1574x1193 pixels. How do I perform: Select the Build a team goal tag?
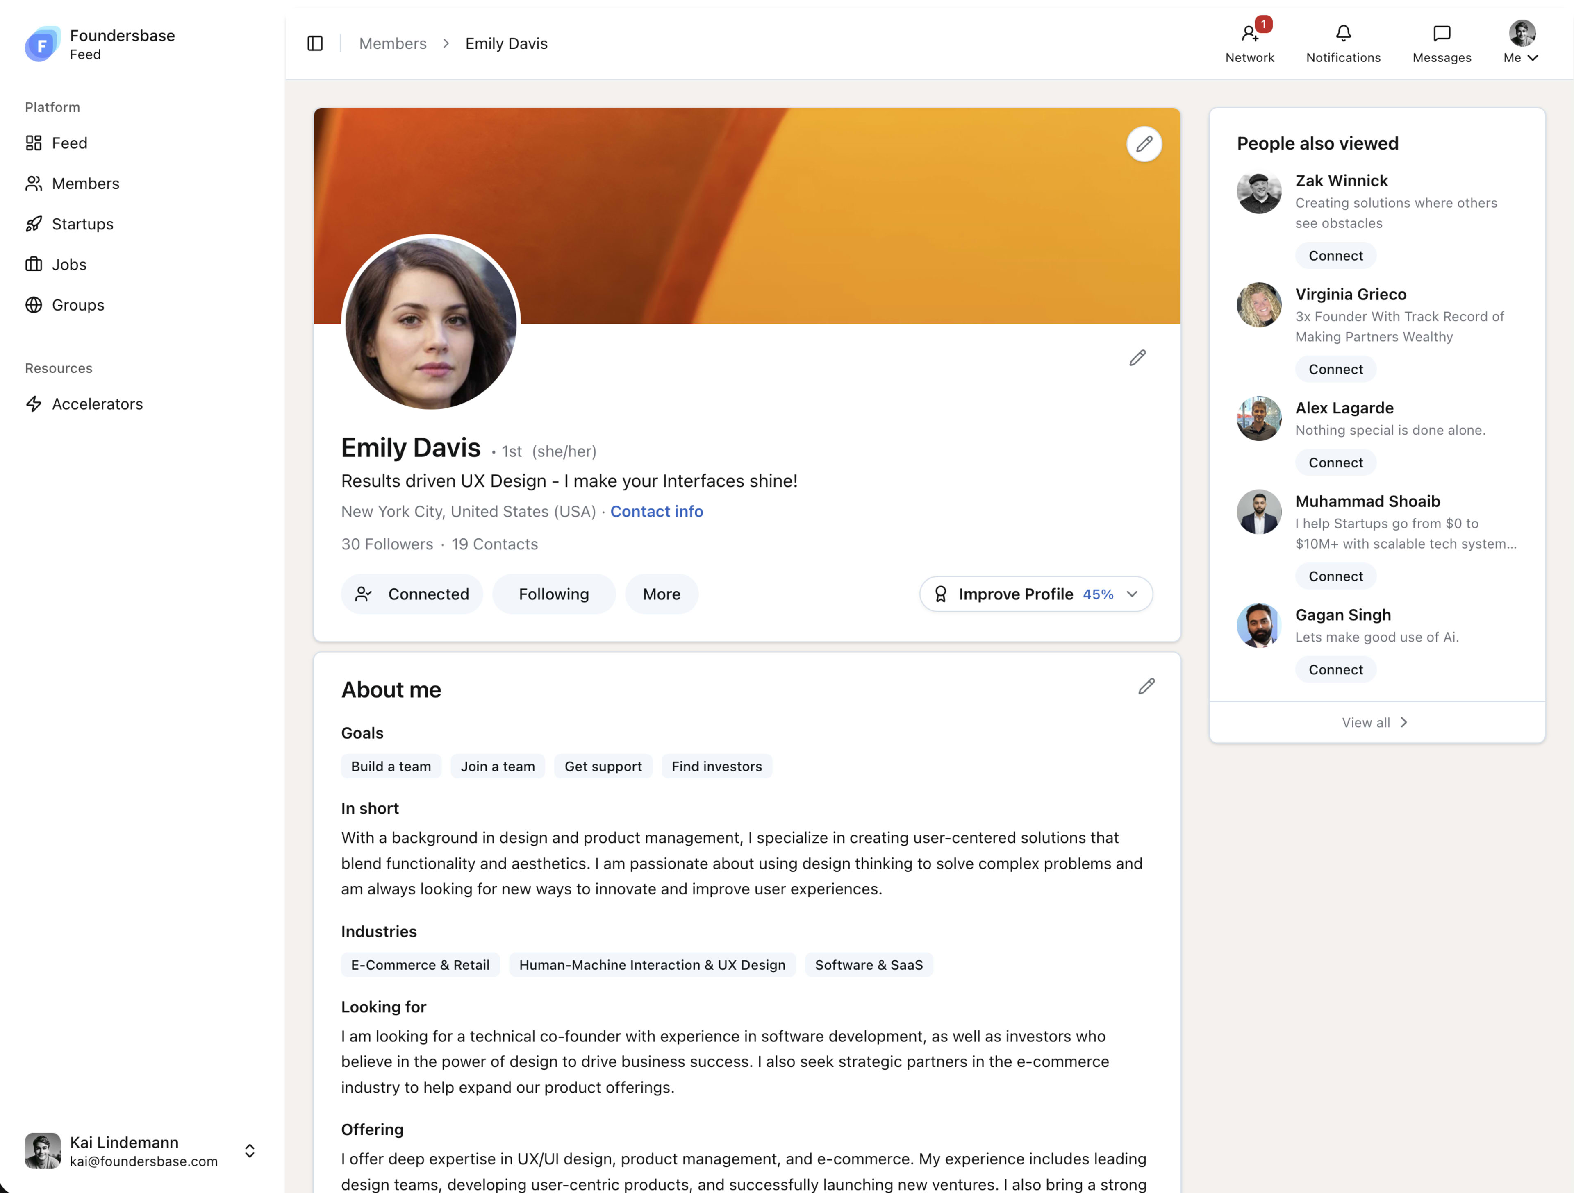click(391, 766)
